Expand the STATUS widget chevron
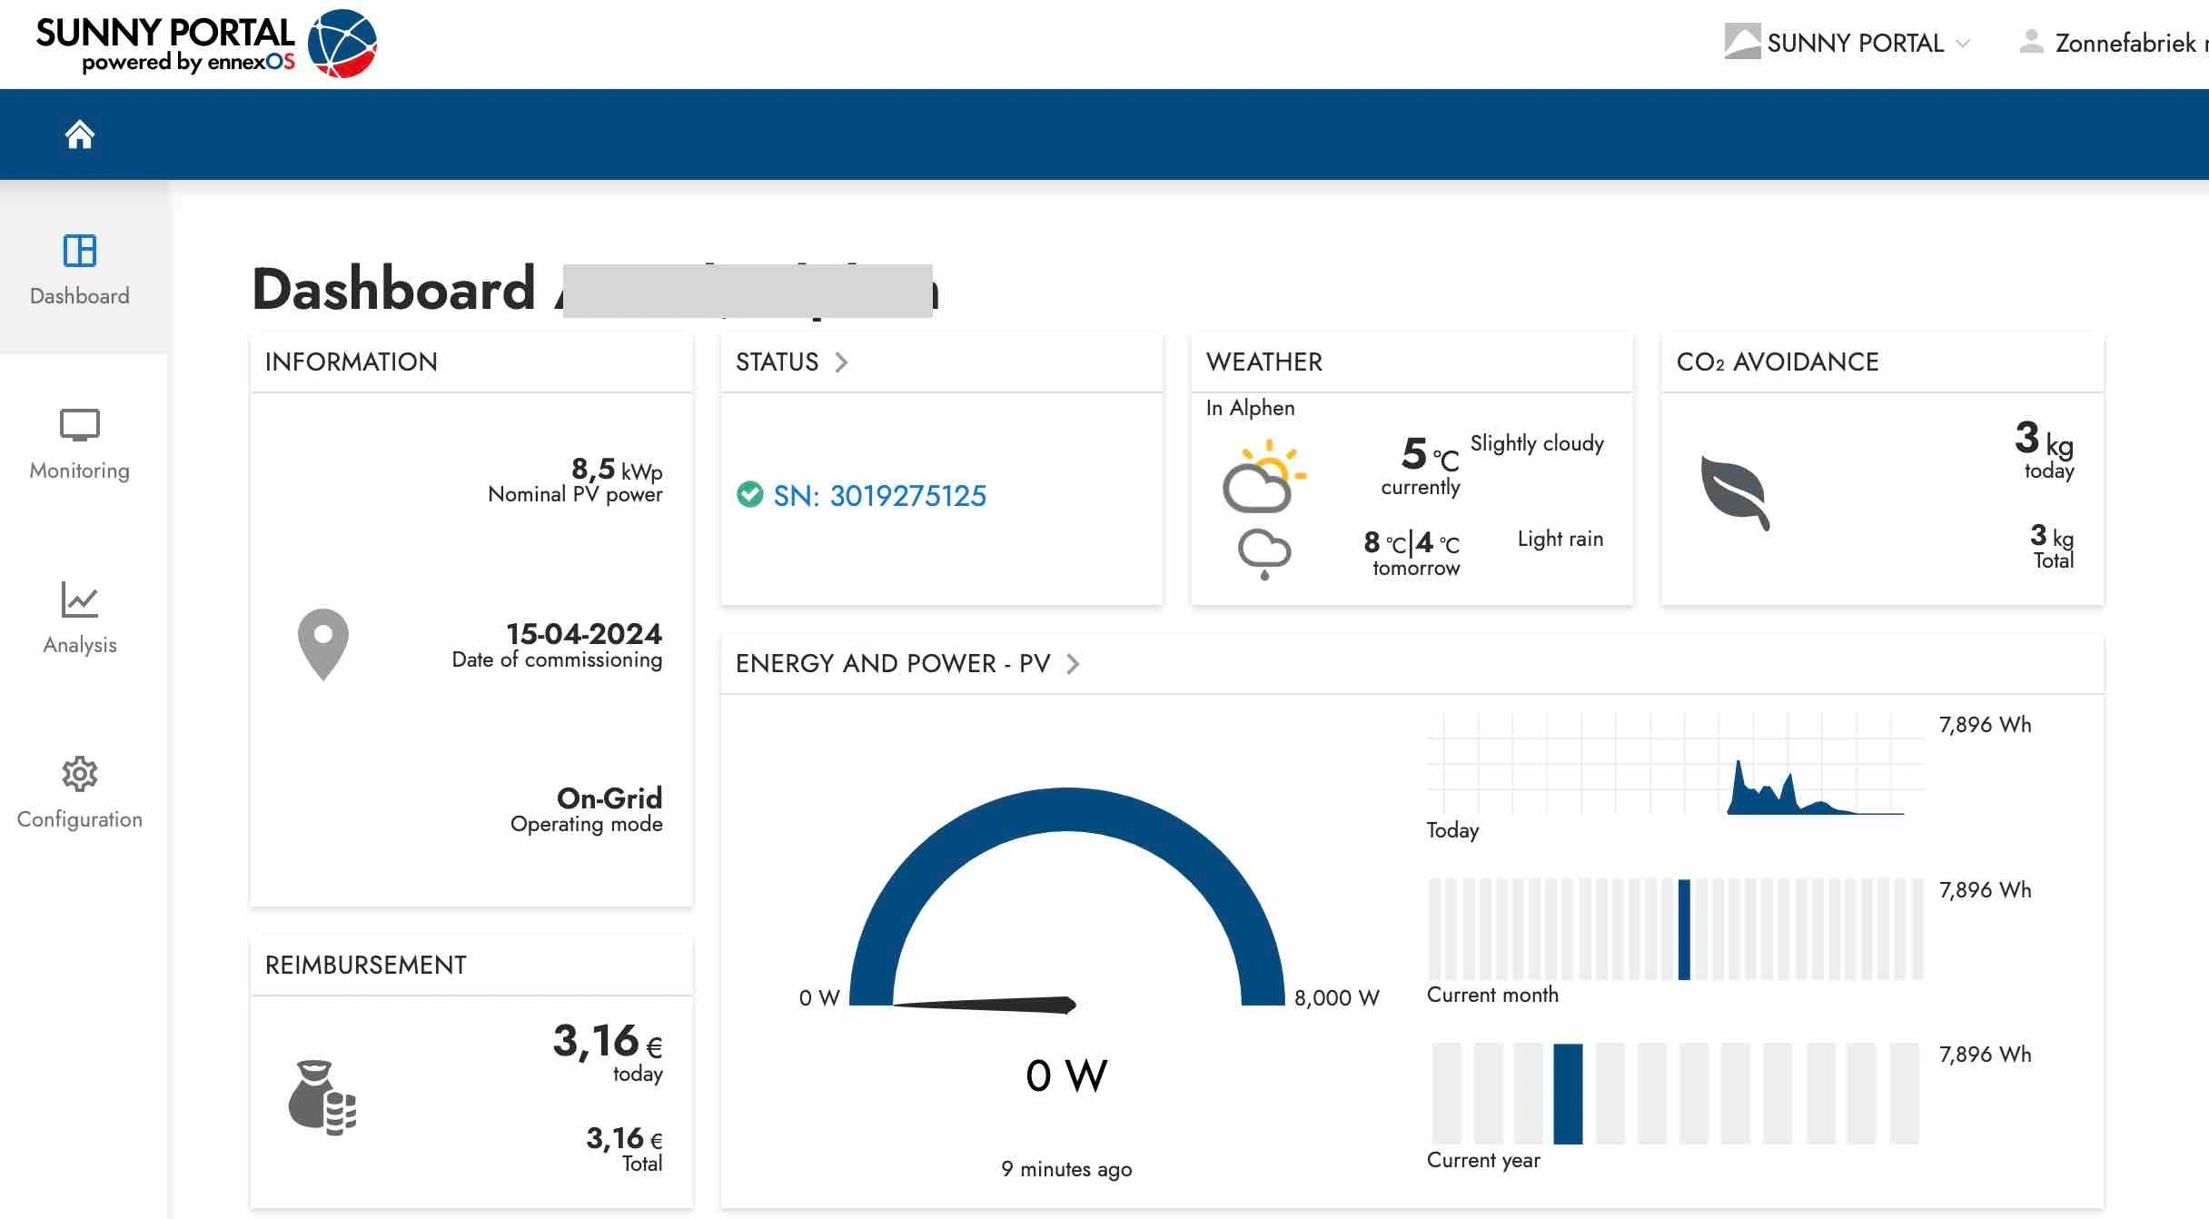2209x1219 pixels. pyautogui.click(x=841, y=362)
